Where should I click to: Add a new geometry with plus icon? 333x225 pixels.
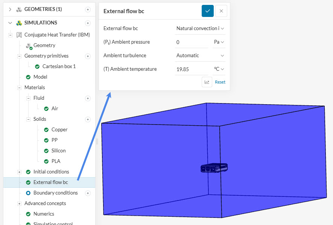coord(88,9)
